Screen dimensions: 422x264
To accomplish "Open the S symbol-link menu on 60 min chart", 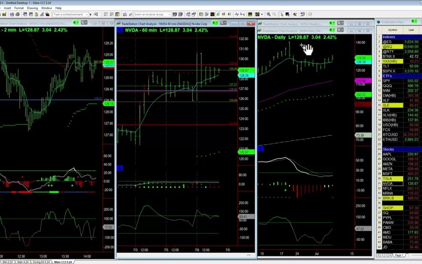I will coord(215,23).
